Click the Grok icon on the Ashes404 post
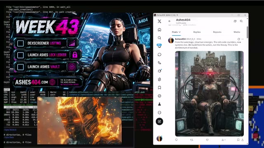The height and width of the screenshot is (148, 264). [238, 39]
